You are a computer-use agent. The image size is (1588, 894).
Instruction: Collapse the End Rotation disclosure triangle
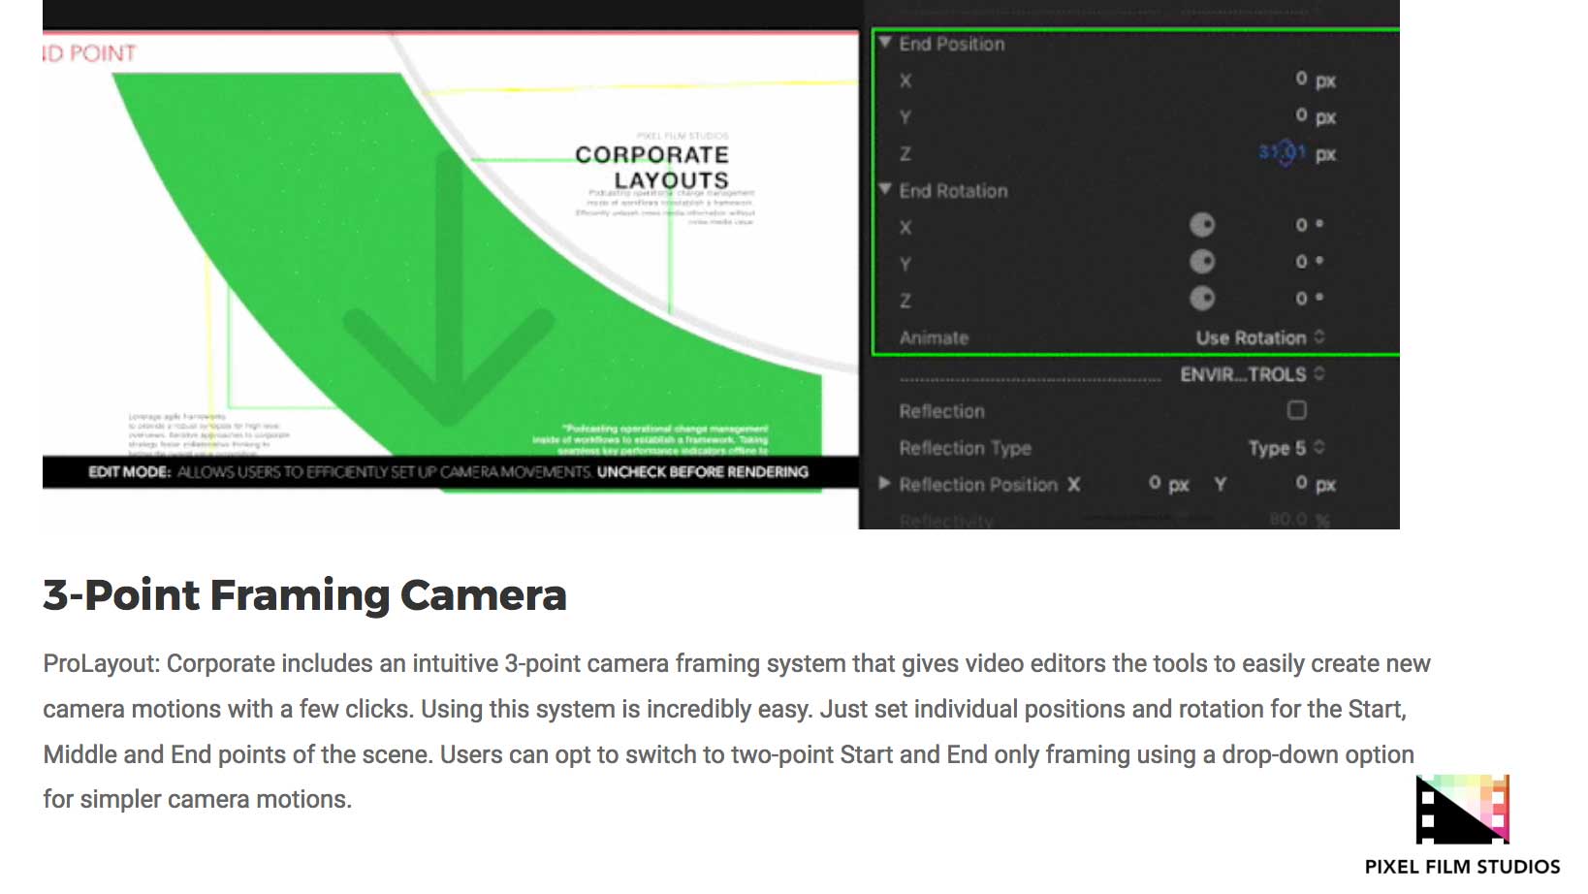click(884, 189)
